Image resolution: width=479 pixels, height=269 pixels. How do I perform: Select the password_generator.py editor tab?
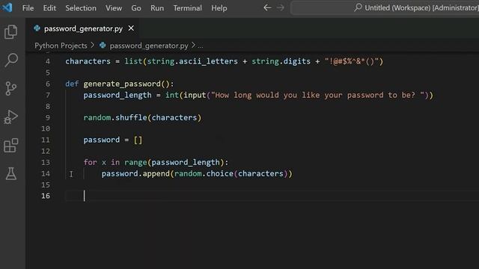coord(82,28)
